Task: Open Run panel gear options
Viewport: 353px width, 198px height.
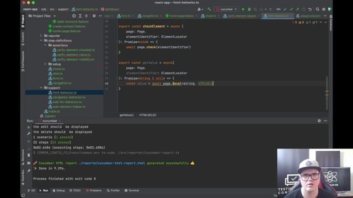Action: (319, 121)
